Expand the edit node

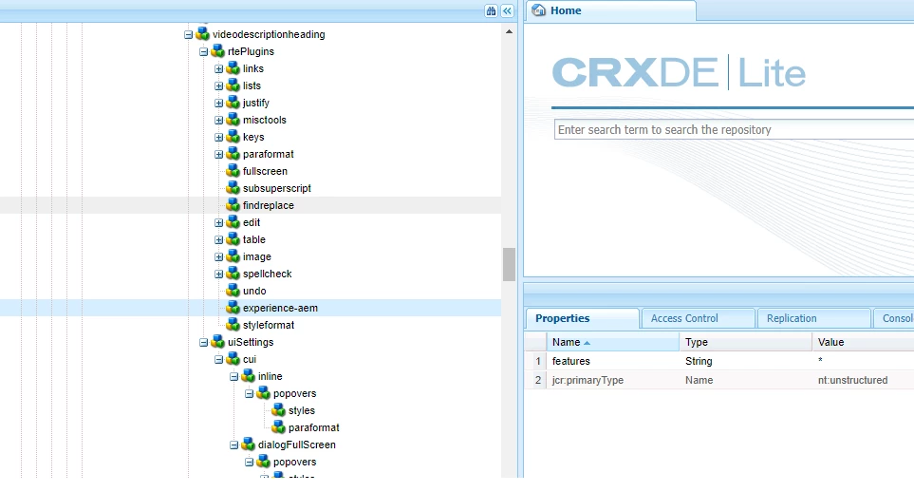point(218,223)
